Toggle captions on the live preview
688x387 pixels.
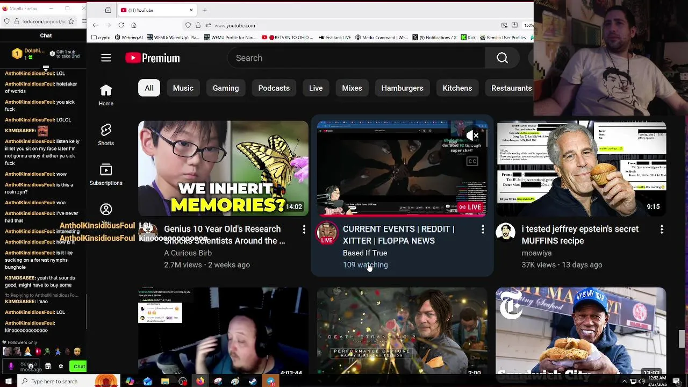[472, 161]
